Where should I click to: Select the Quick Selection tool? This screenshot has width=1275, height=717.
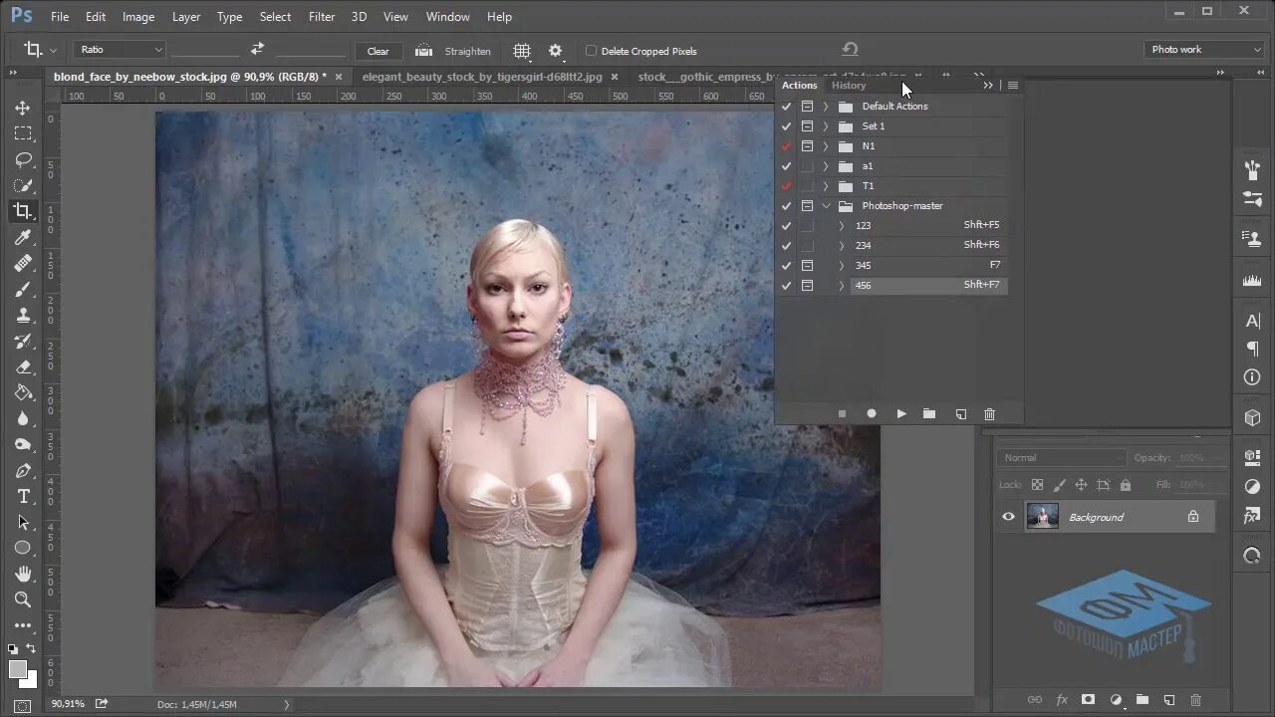coord(22,185)
